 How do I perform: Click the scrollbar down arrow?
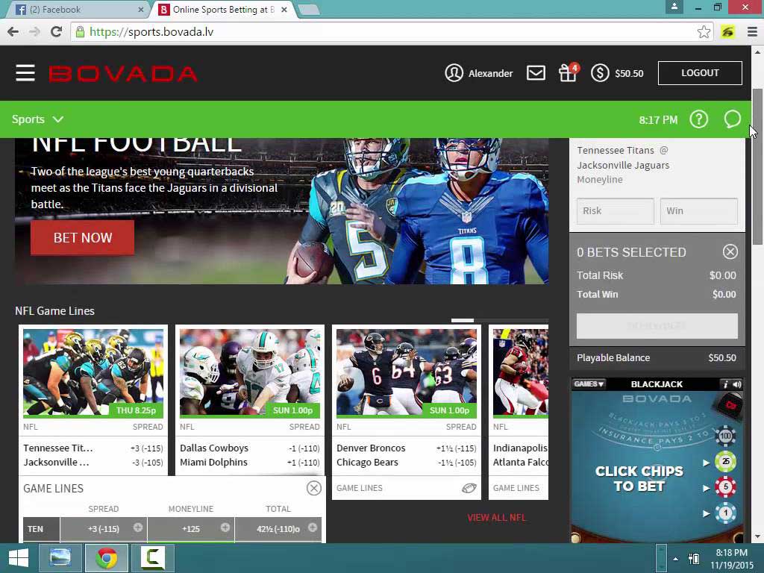click(757, 536)
